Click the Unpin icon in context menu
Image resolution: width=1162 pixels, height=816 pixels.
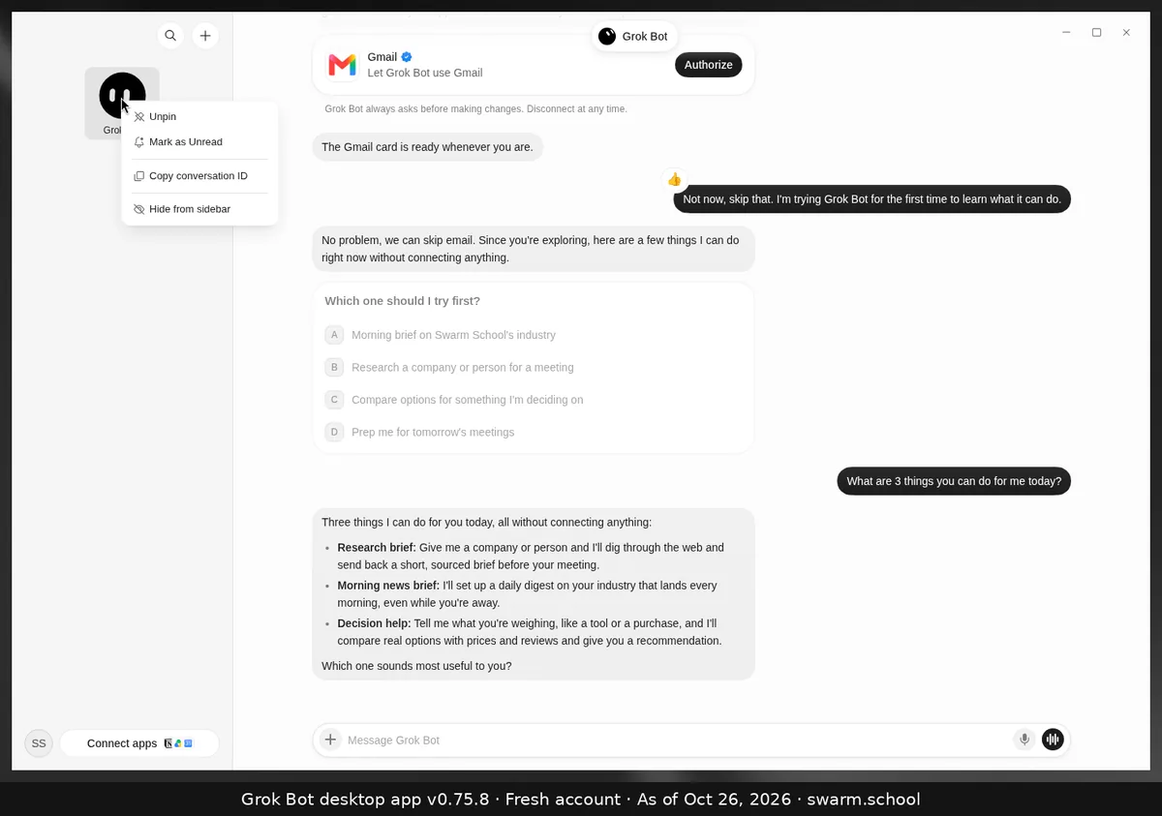pos(139,117)
